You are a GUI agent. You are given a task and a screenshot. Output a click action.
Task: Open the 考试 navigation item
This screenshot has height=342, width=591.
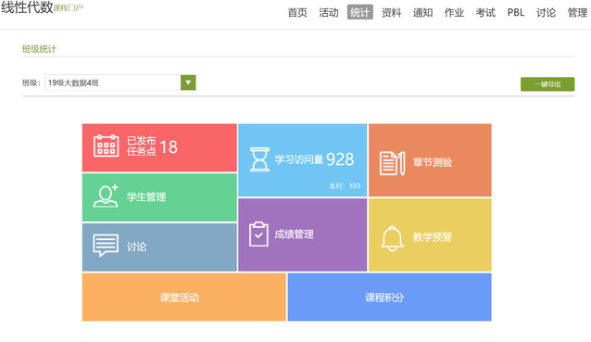[485, 12]
